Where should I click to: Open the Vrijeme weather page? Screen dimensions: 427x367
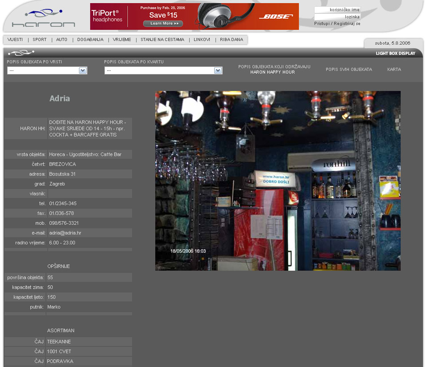tap(122, 40)
